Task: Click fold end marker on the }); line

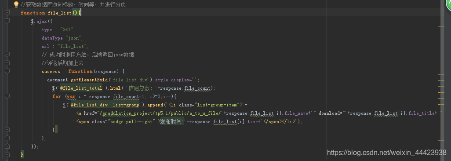Action: pyautogui.click(x=7, y=146)
